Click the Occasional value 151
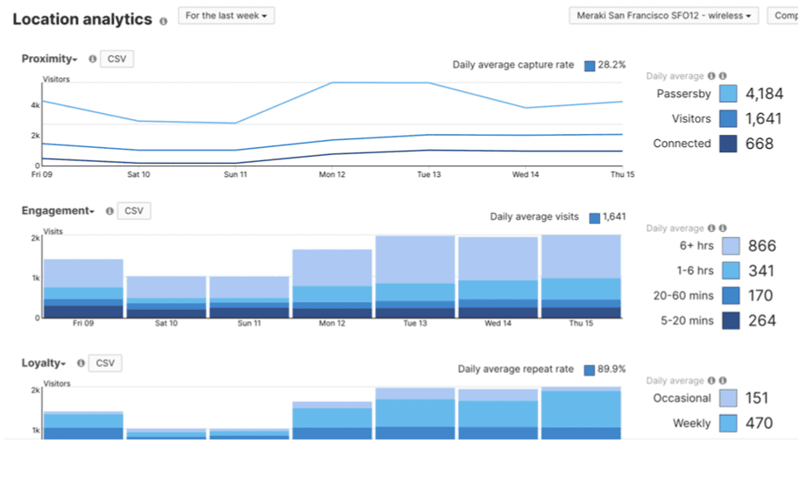 (757, 398)
